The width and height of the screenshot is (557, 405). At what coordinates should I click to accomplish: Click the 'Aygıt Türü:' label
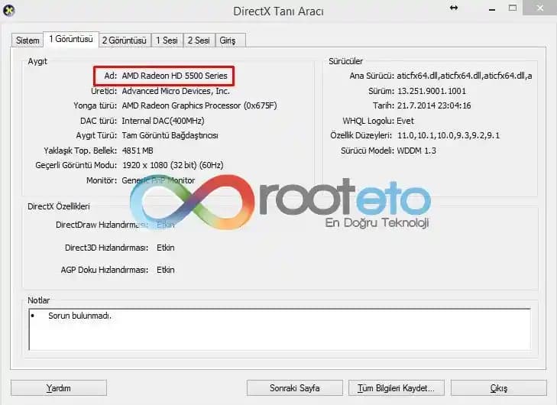tap(96, 135)
